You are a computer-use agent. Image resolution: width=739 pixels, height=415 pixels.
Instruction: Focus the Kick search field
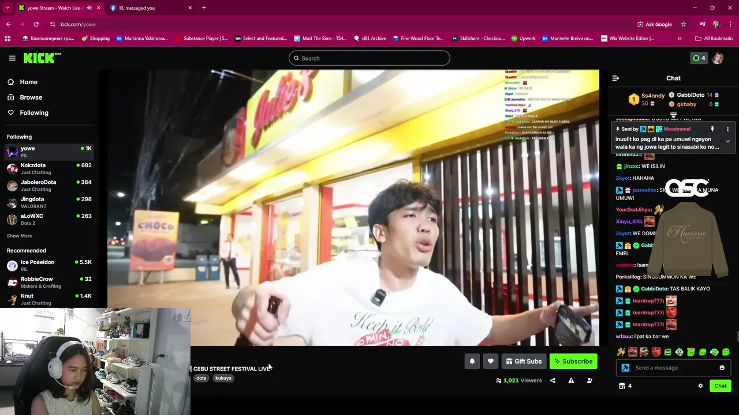pyautogui.click(x=369, y=58)
